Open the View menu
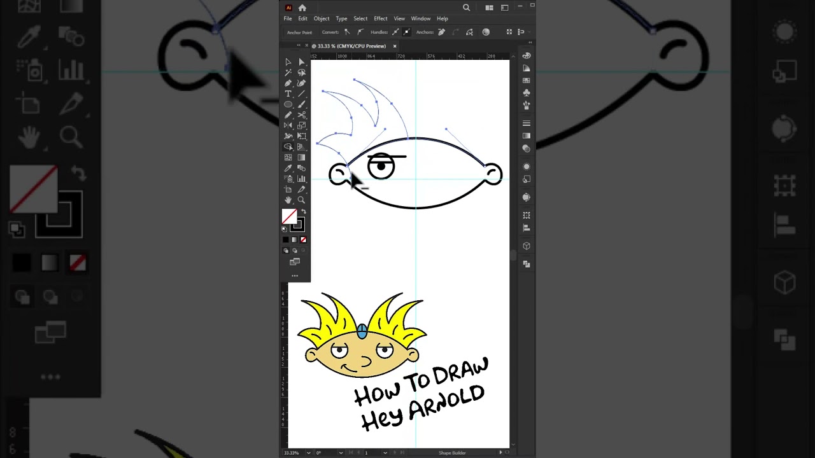 click(399, 18)
